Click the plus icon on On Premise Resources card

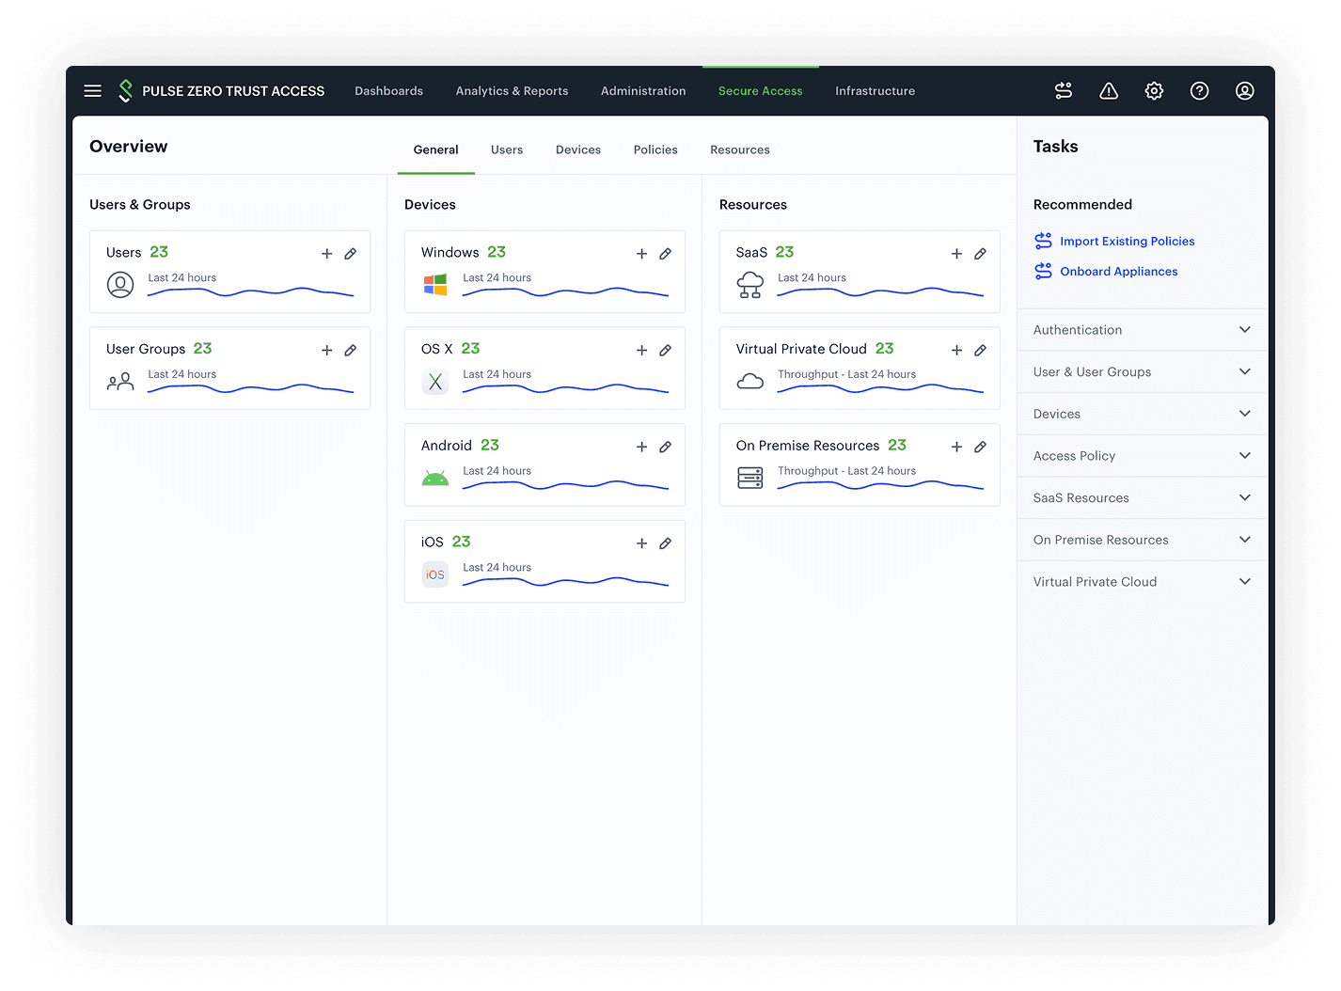pos(956,447)
